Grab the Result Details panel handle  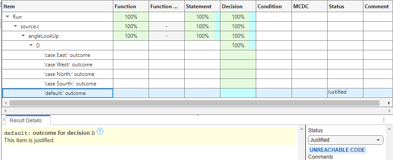coord(4,120)
